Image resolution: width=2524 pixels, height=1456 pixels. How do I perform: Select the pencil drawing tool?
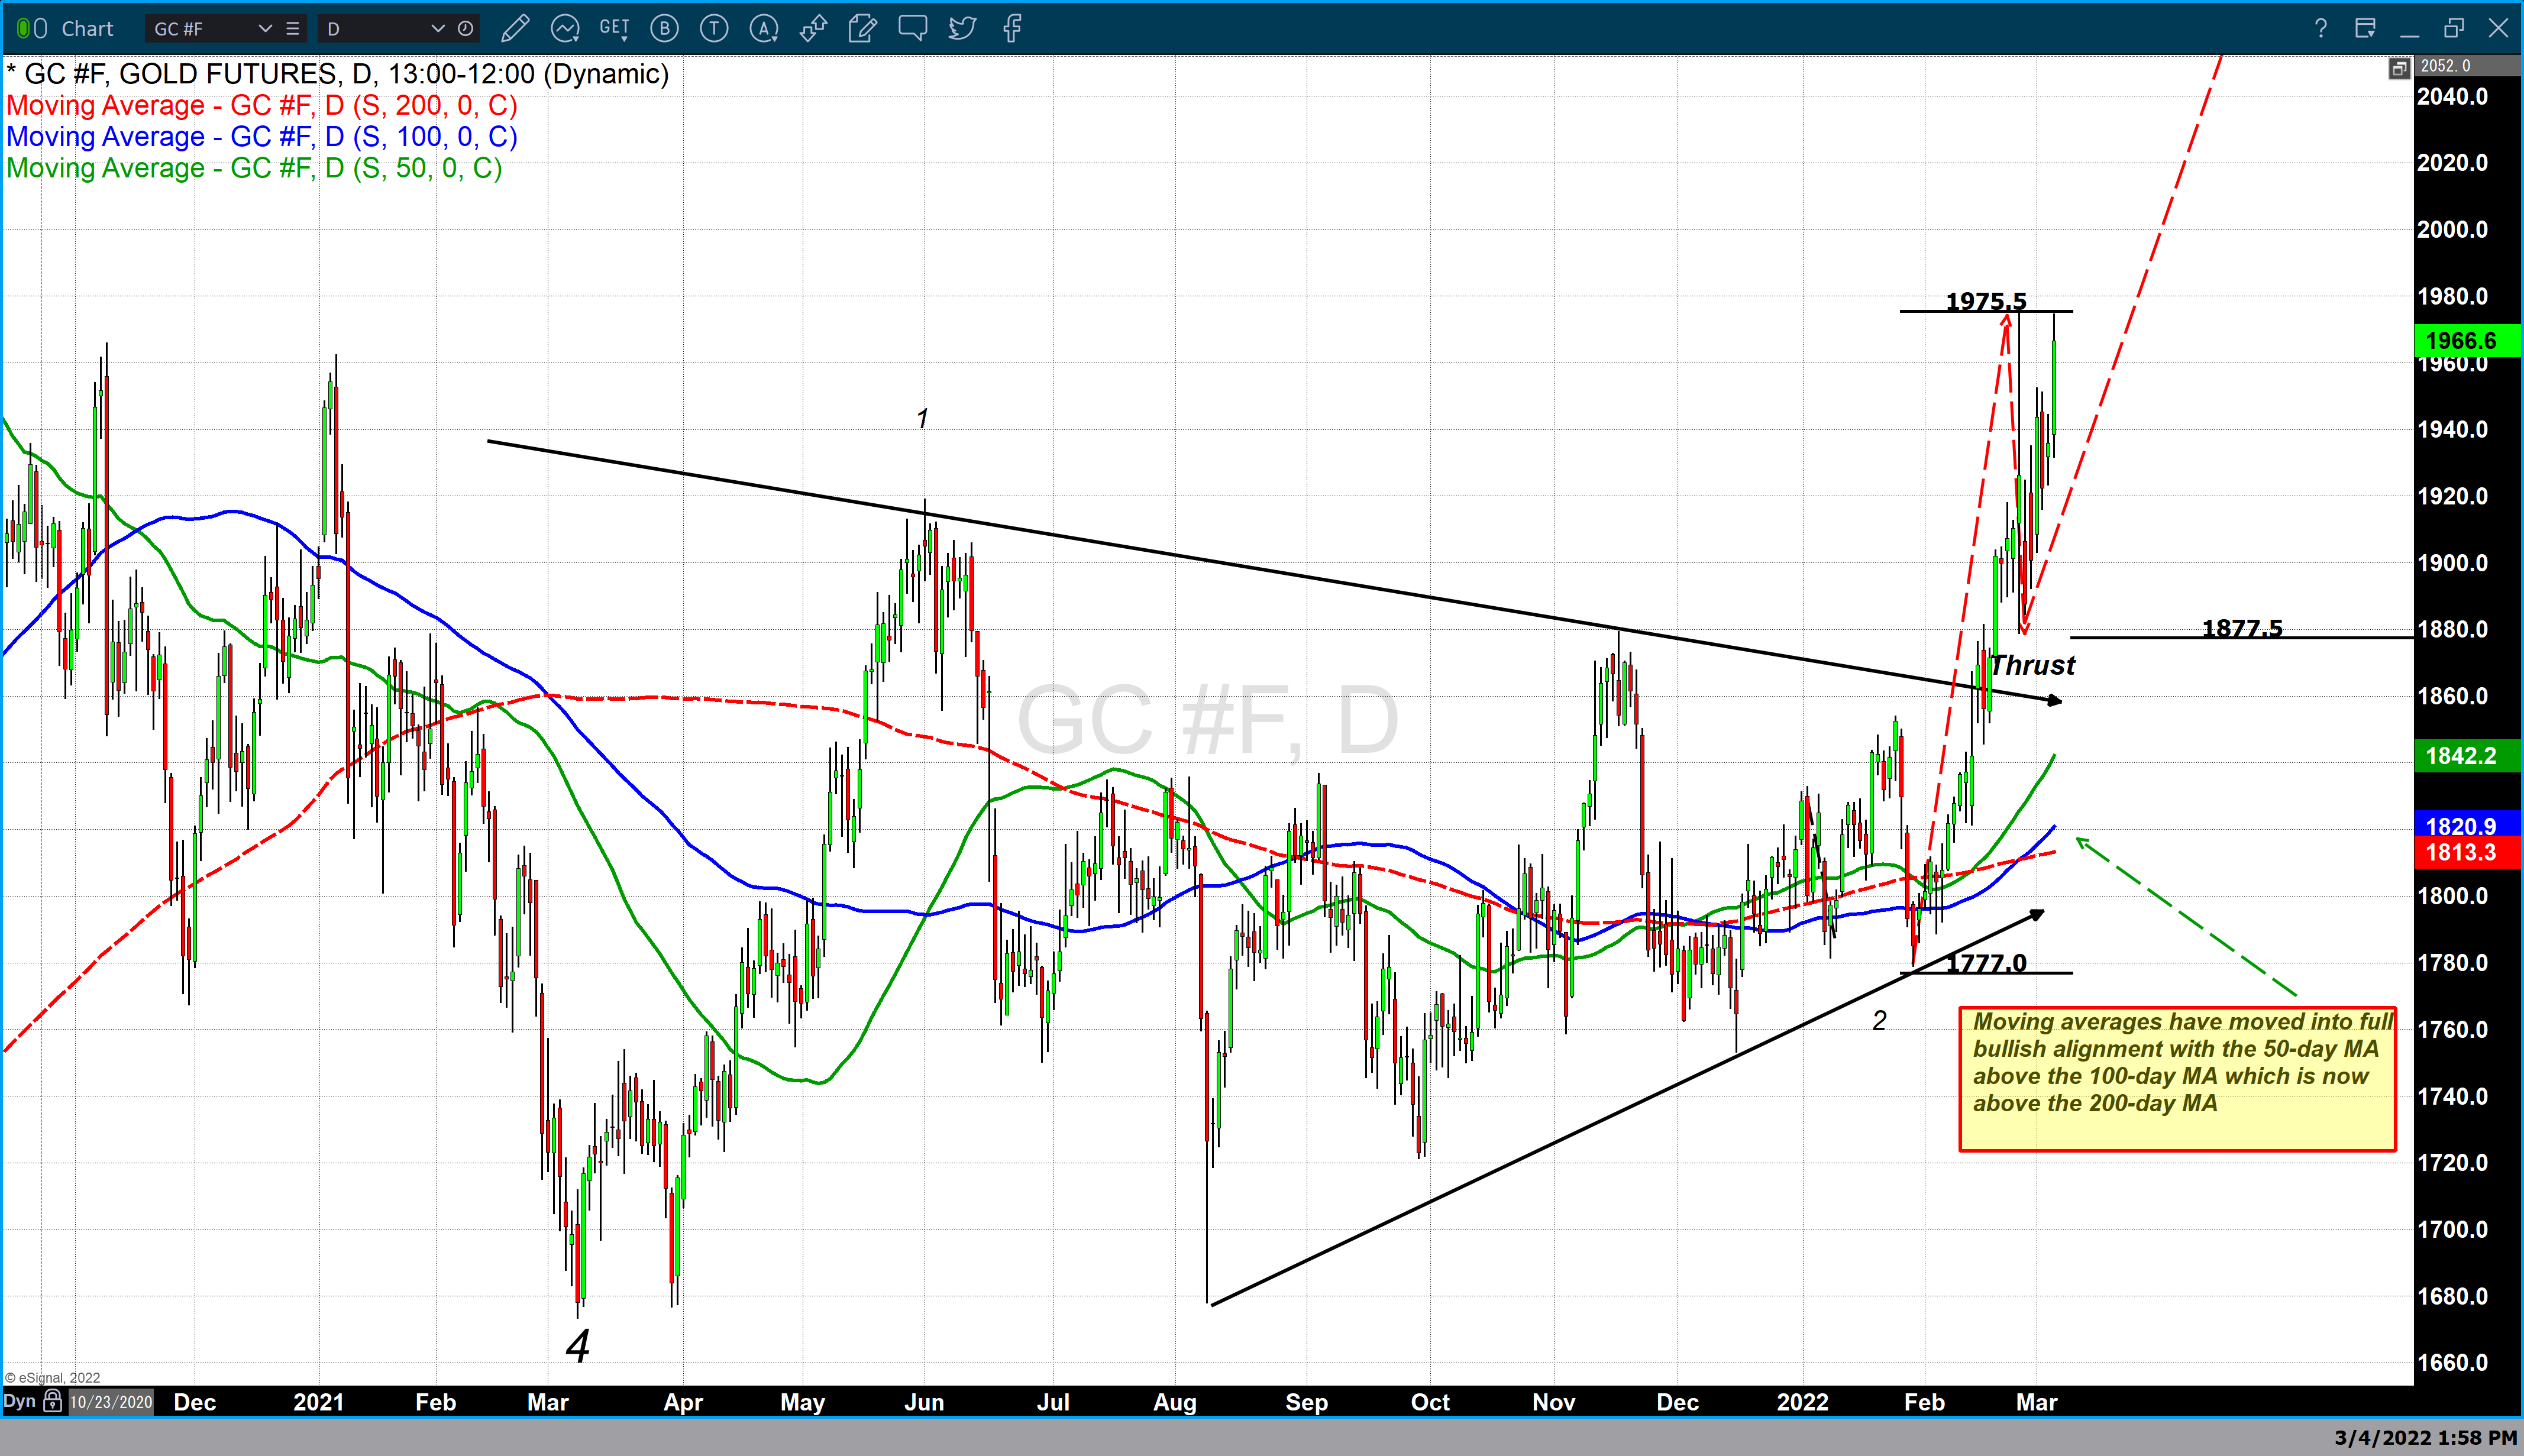pos(515,29)
